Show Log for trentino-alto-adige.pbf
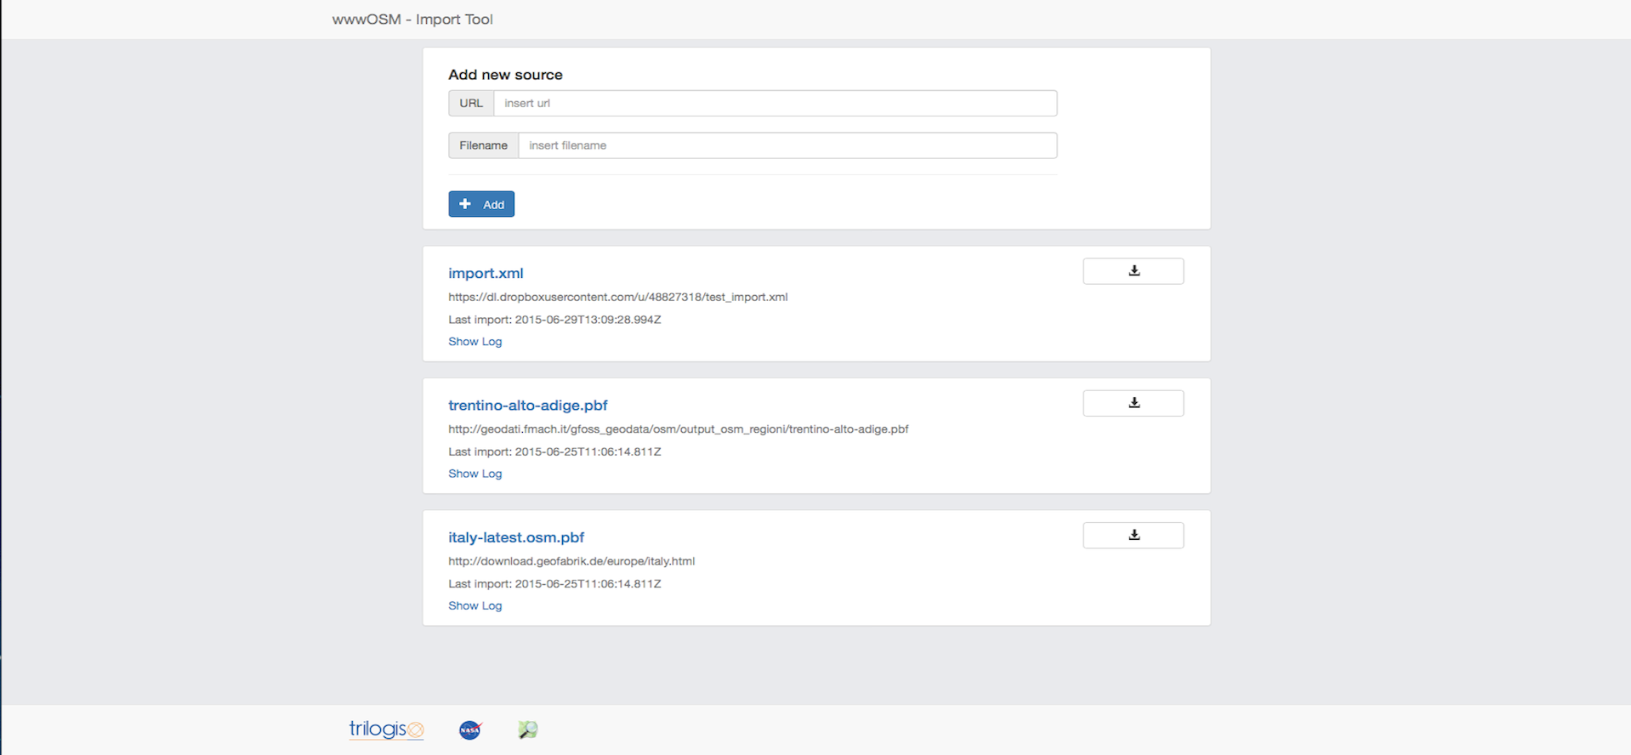Image resolution: width=1631 pixels, height=755 pixels. point(475,474)
